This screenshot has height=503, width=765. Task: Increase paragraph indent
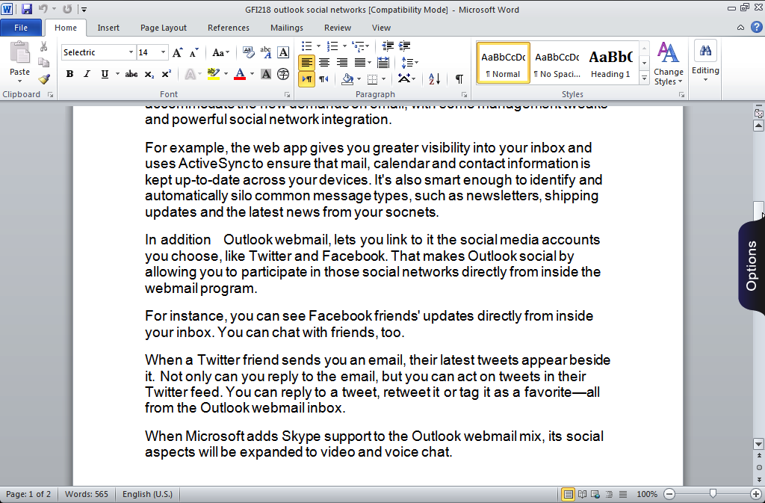(x=404, y=46)
